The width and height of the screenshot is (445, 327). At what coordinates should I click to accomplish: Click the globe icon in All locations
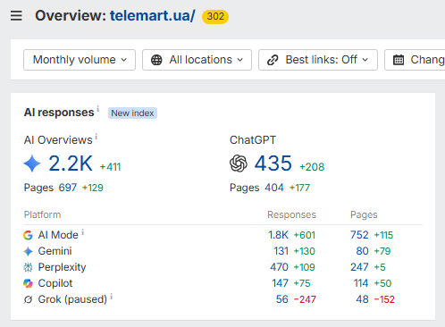[x=156, y=60]
